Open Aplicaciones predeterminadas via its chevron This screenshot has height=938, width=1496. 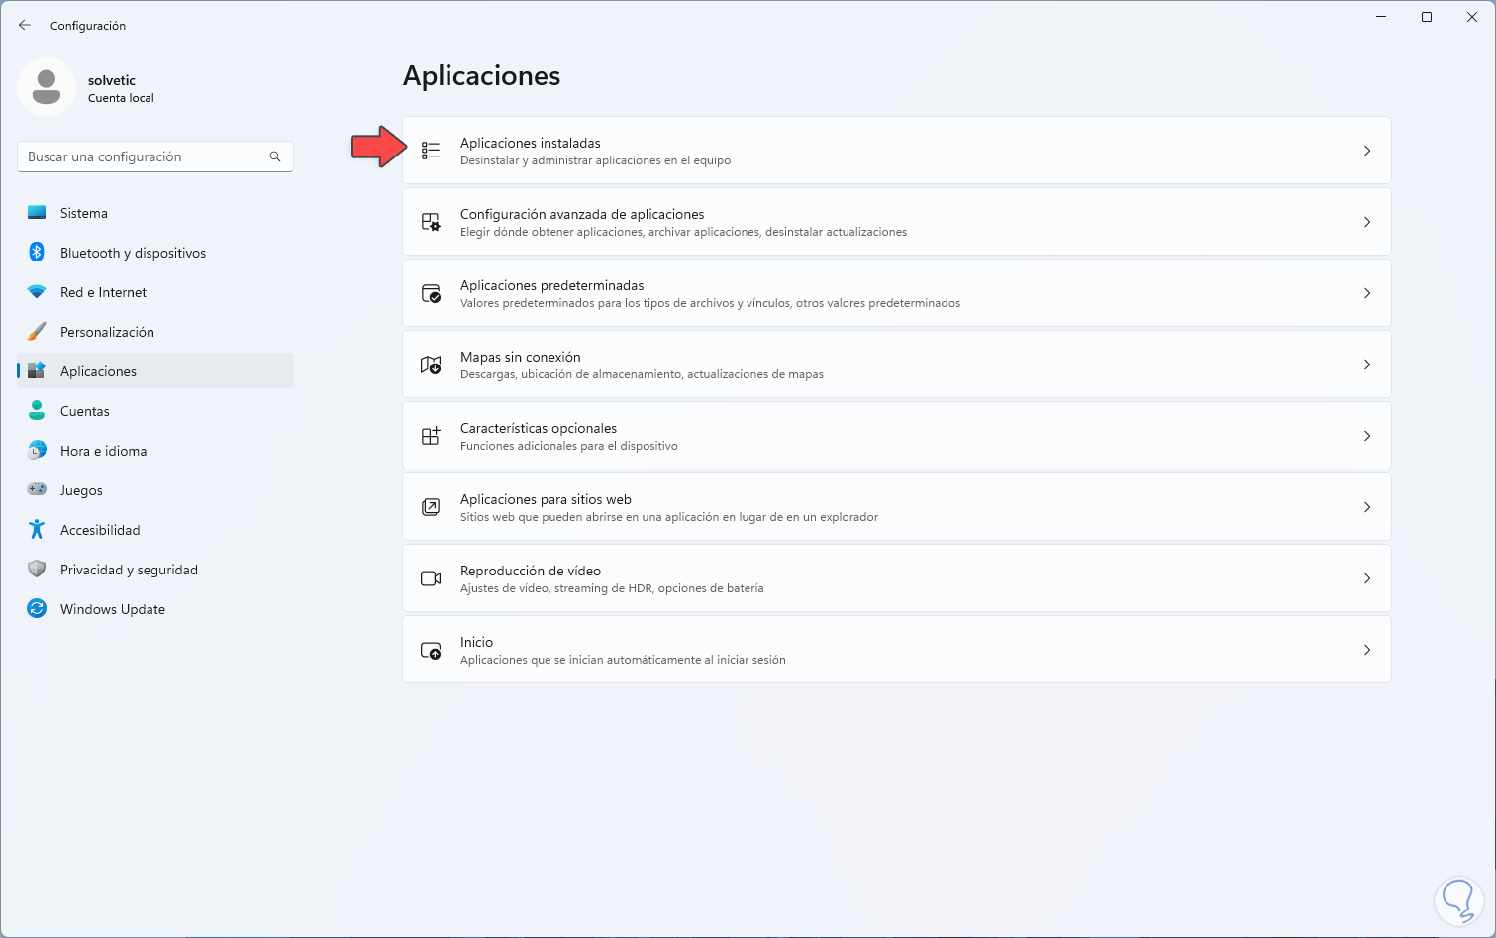[1367, 293]
